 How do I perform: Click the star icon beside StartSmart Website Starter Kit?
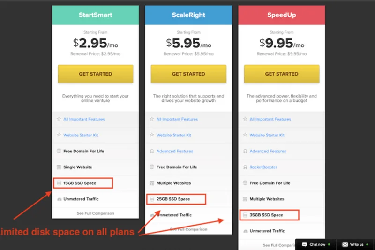point(59,135)
